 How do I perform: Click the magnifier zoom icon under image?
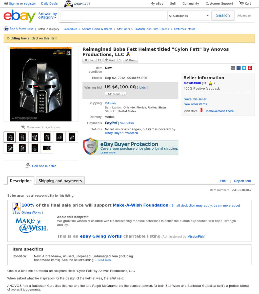(23, 127)
